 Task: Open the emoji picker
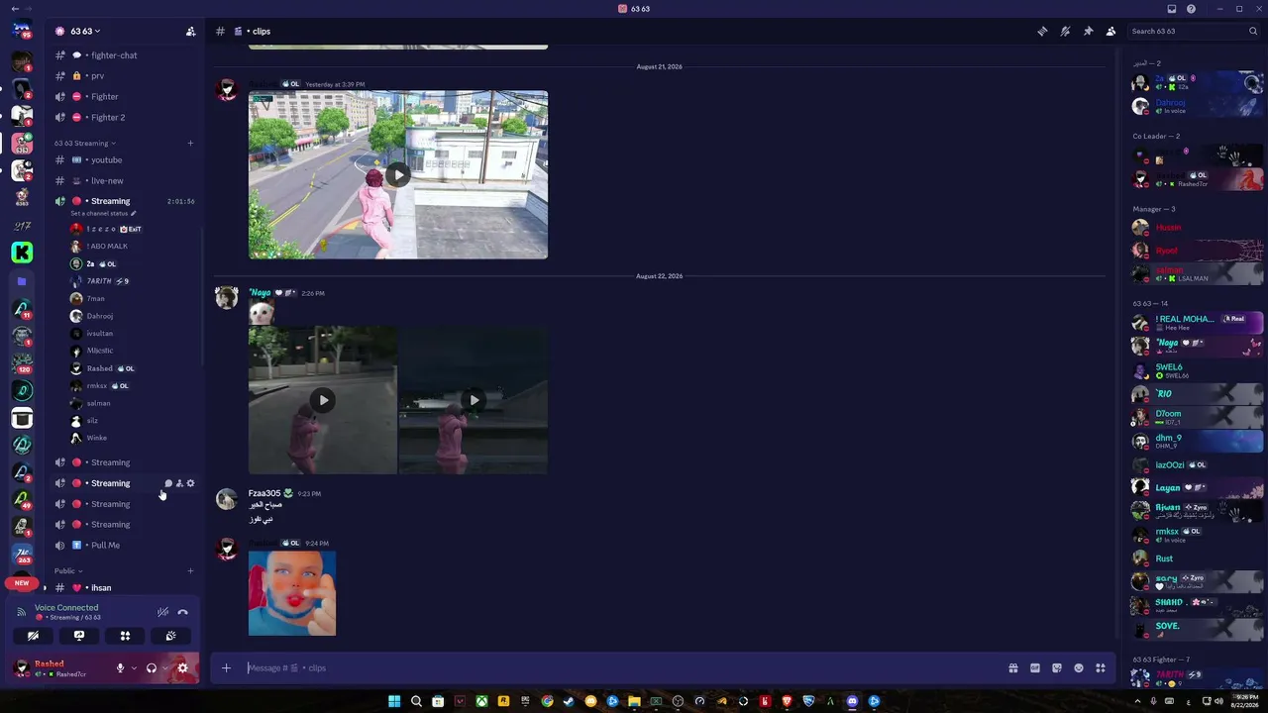click(1079, 668)
